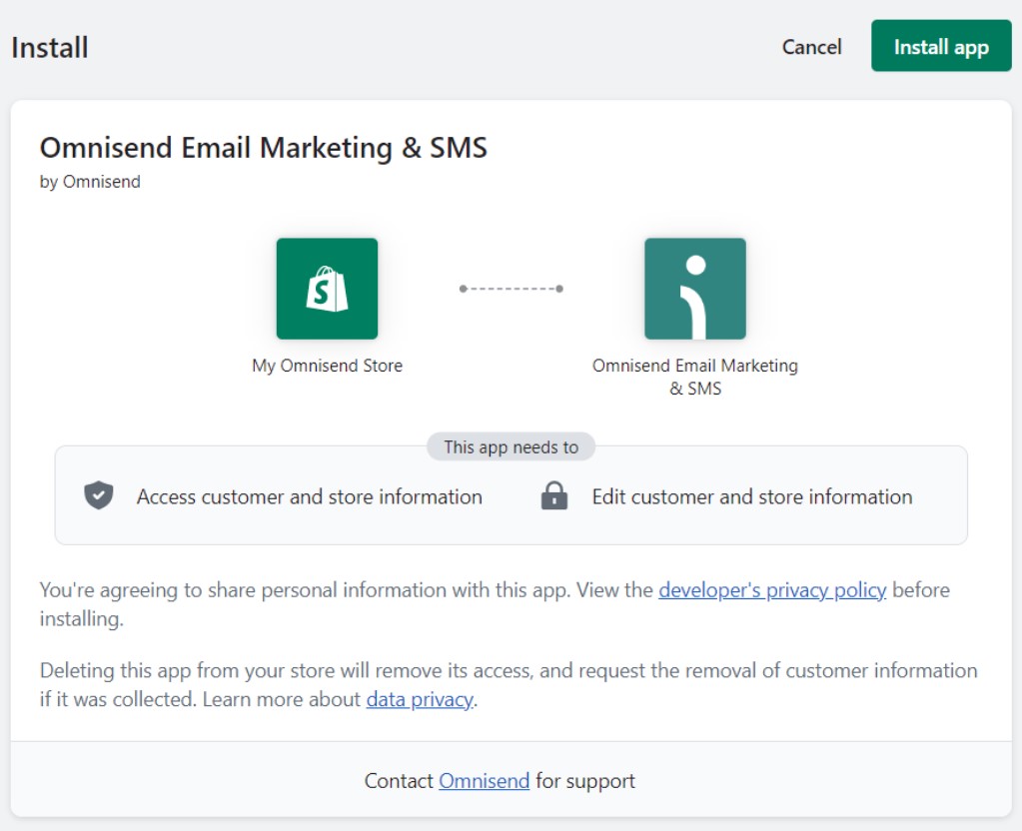This screenshot has height=831, width=1022.
Task: Click the padlock edit permission icon
Action: point(554,495)
